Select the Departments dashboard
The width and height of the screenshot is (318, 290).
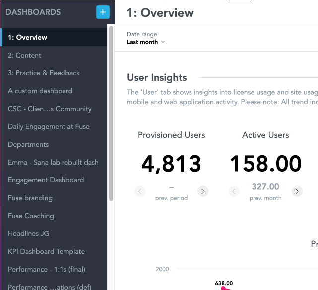click(x=28, y=144)
